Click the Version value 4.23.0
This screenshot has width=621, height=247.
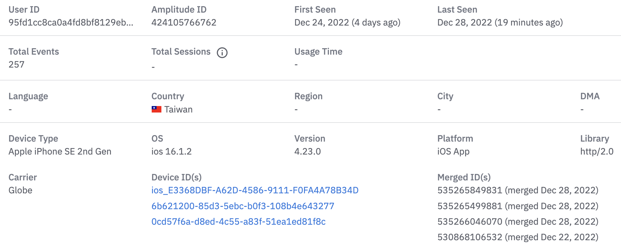point(307,151)
